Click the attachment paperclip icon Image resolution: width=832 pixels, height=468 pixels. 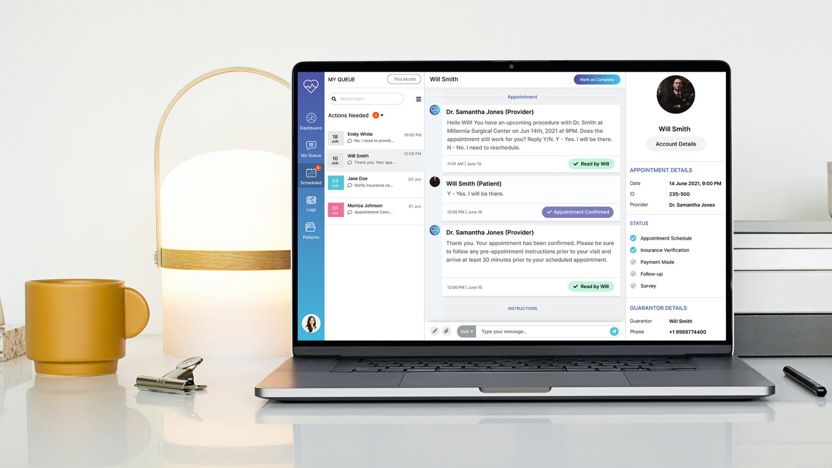point(447,331)
